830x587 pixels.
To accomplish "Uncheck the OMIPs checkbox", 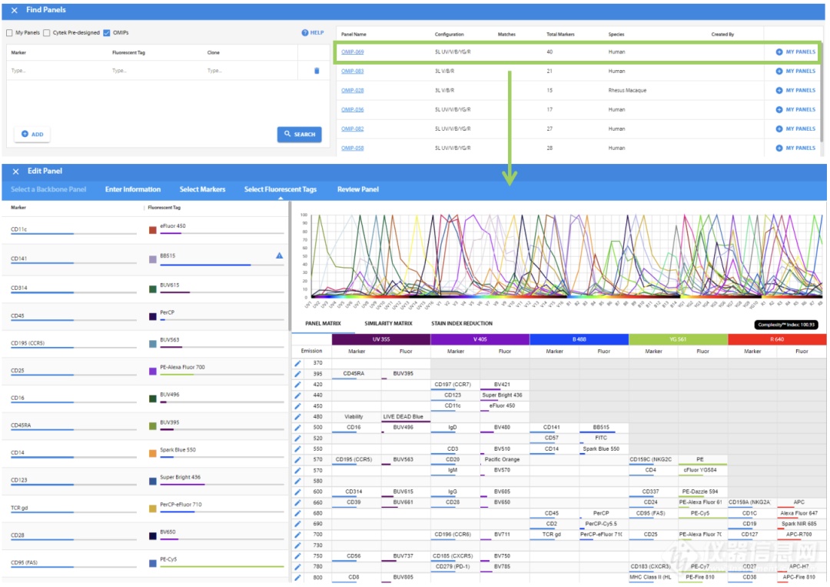I will pos(107,33).
